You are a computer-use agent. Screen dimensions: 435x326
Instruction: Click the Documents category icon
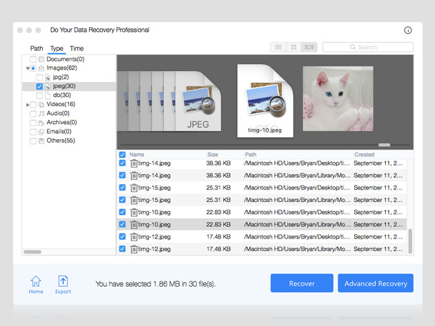[41, 59]
